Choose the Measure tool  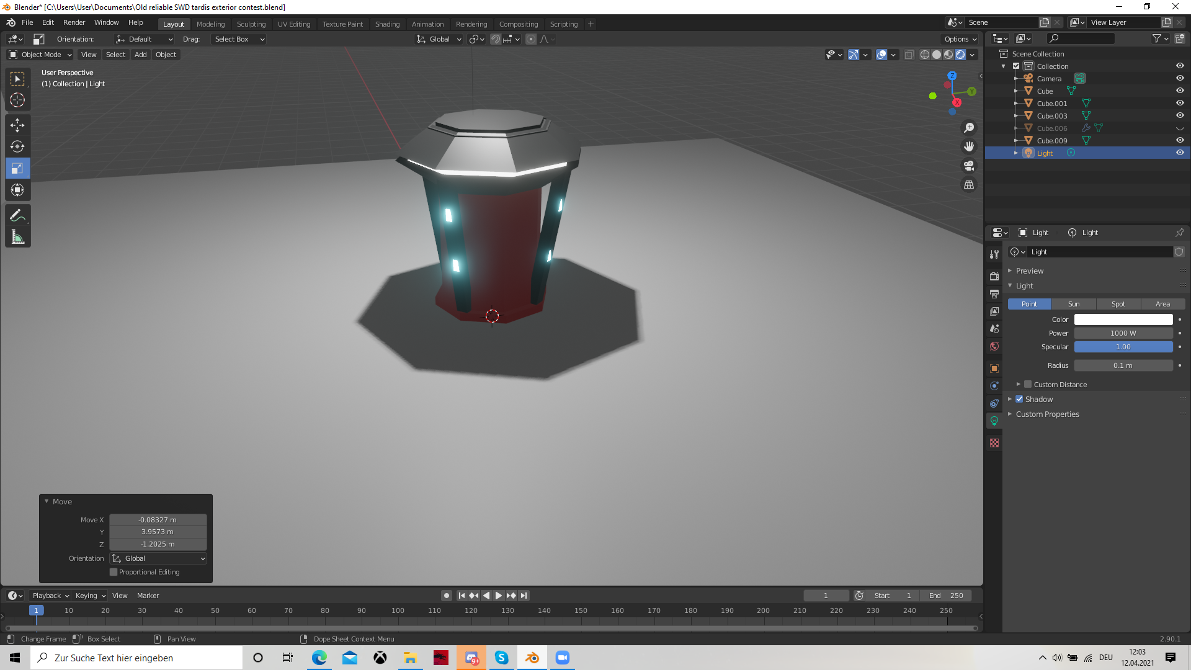point(17,237)
